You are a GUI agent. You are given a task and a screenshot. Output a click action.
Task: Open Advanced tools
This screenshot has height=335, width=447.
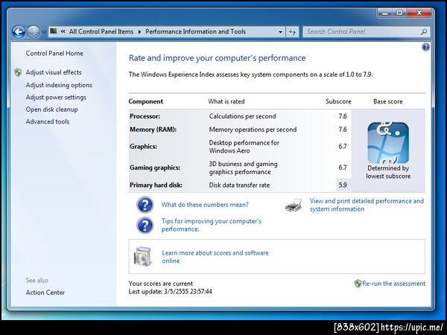pyautogui.click(x=48, y=121)
